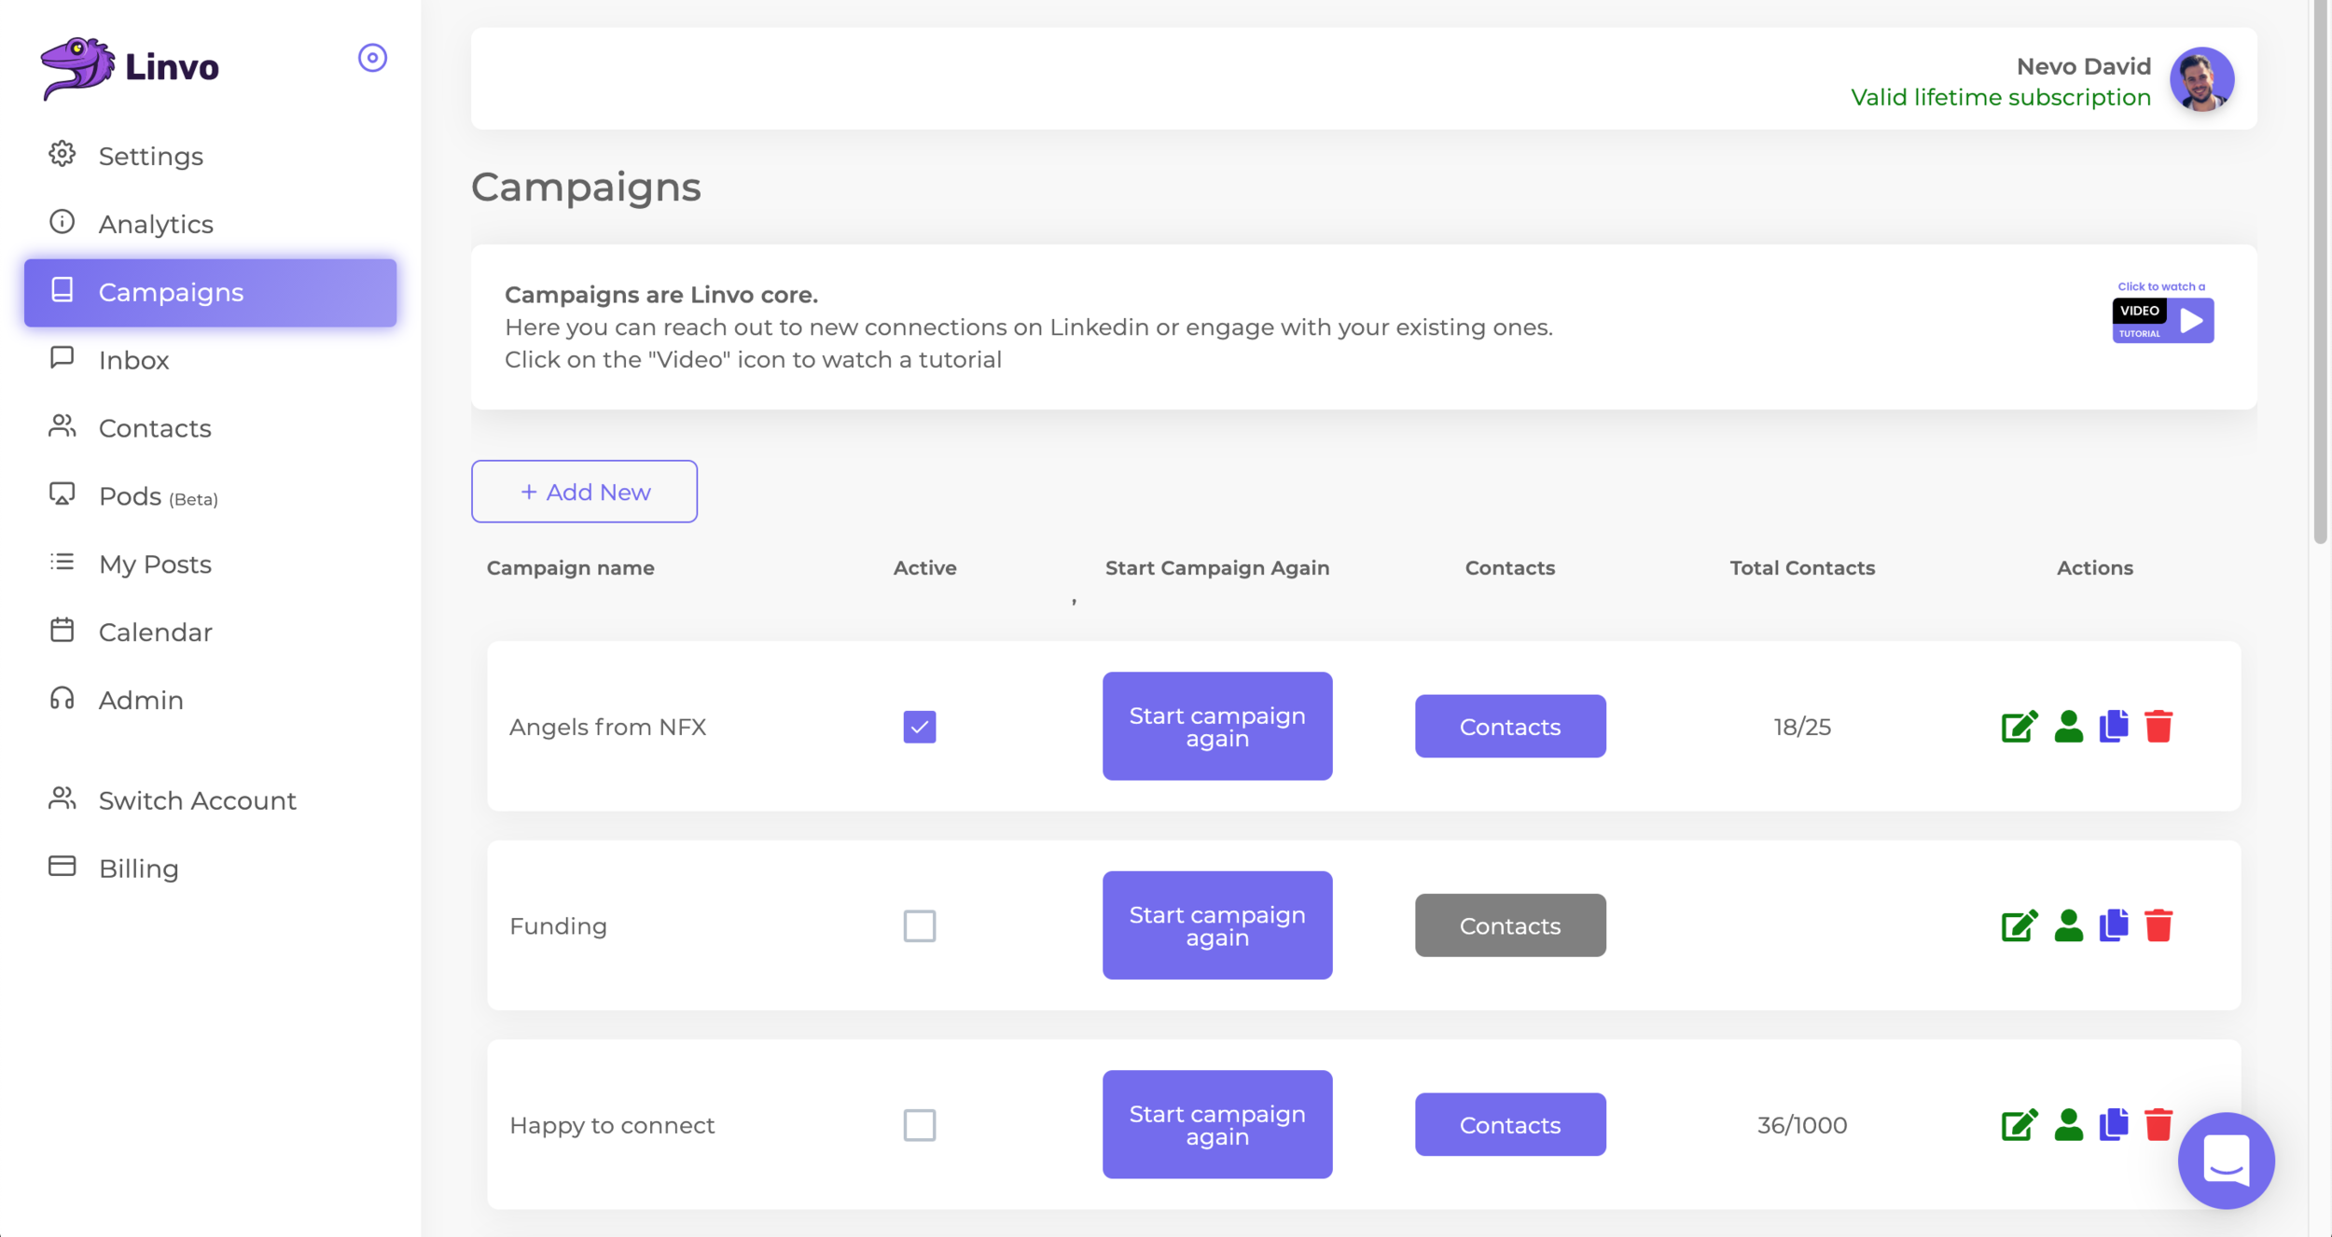Open the chat support bubble
Image resolution: width=2332 pixels, height=1237 pixels.
tap(2226, 1161)
